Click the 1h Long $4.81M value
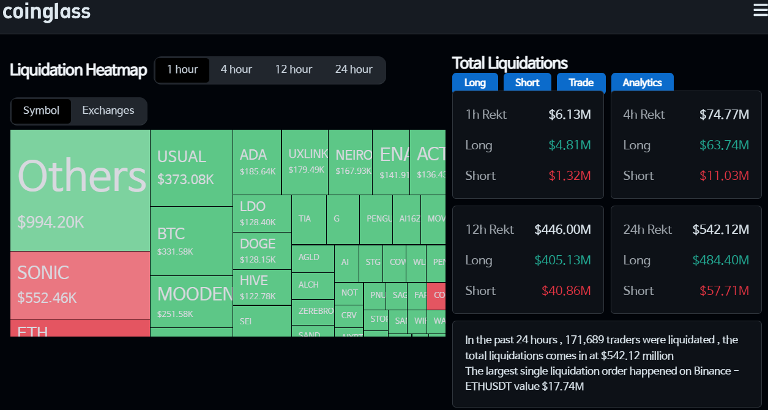768x410 pixels. coord(569,145)
